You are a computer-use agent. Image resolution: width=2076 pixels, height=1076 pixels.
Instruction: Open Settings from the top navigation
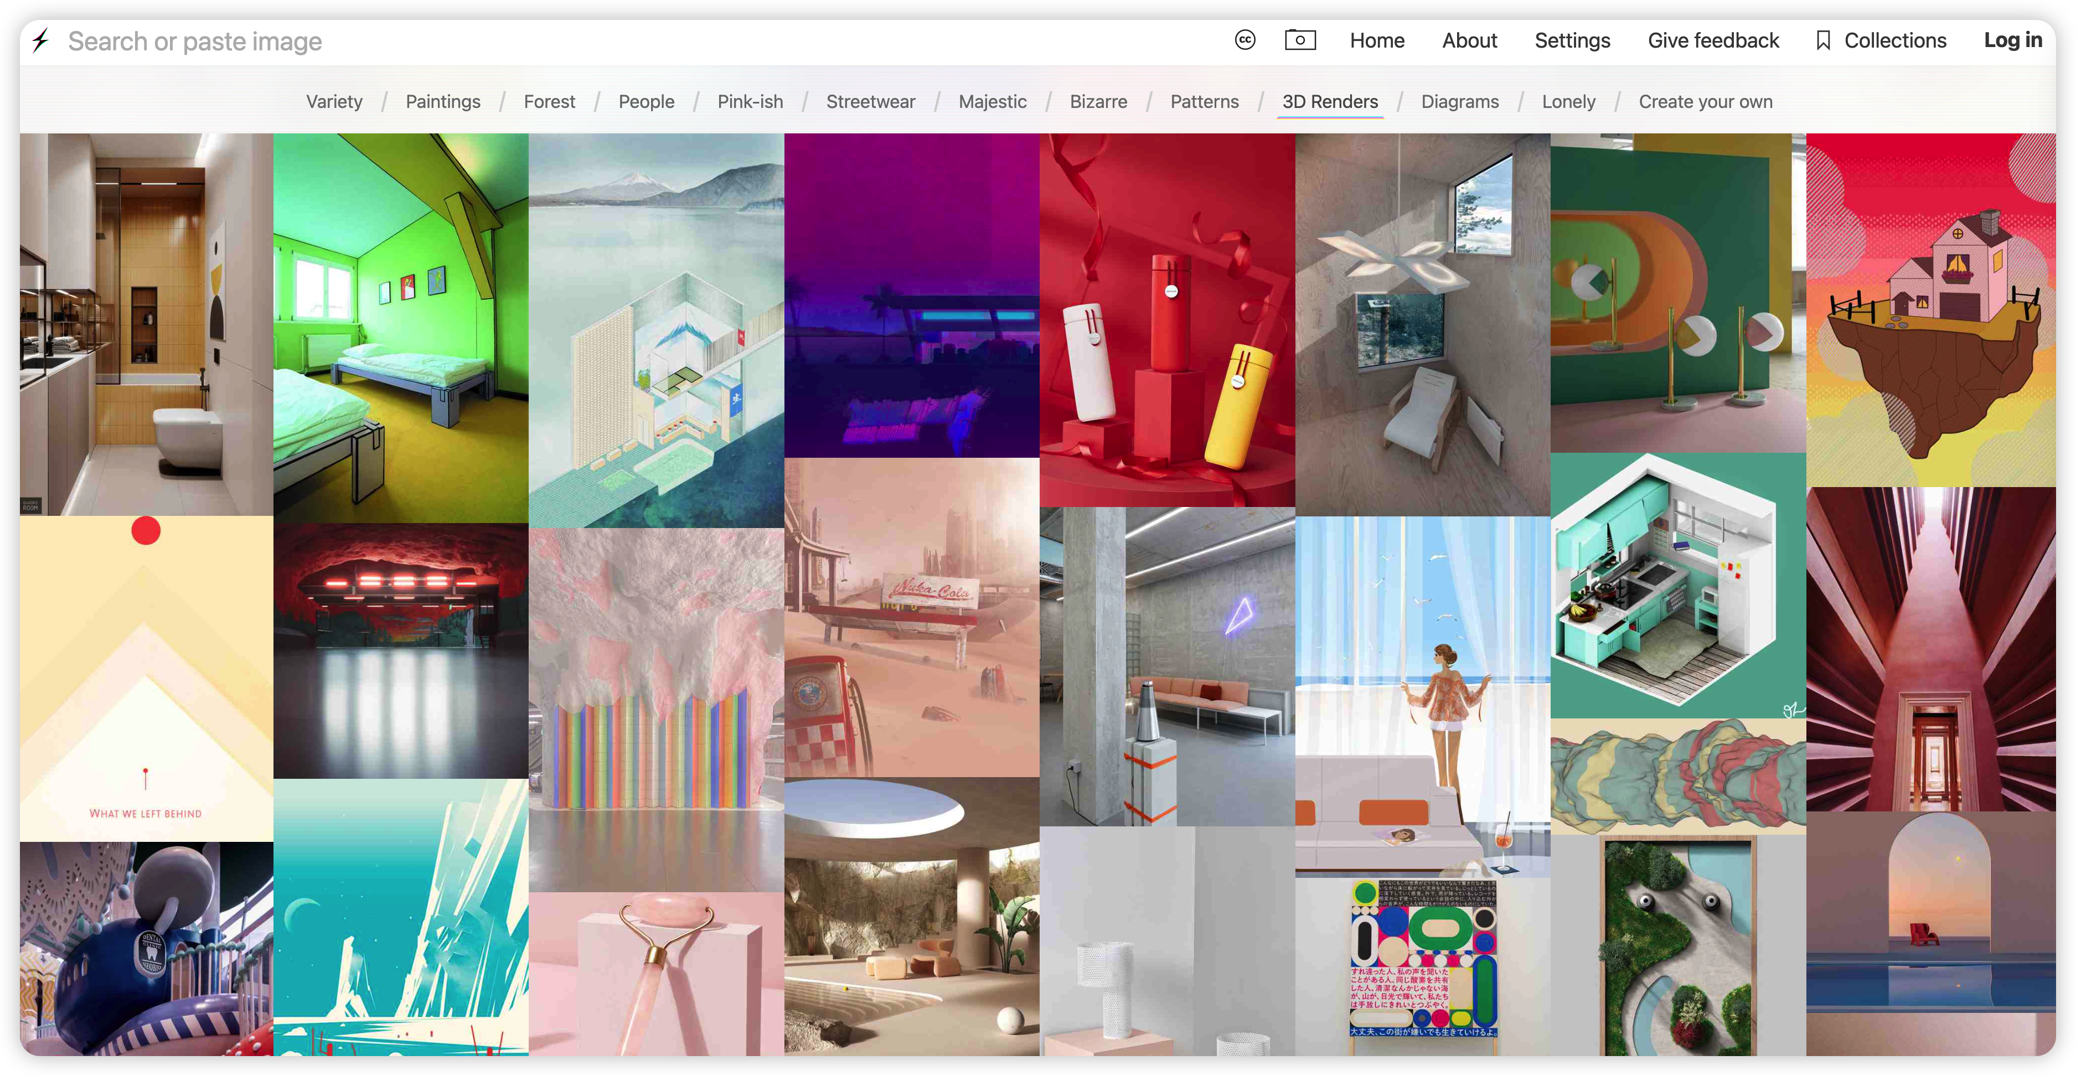1572,40
